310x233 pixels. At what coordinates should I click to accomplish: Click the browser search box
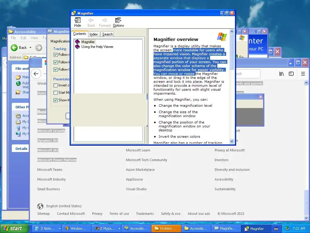pos(248,74)
